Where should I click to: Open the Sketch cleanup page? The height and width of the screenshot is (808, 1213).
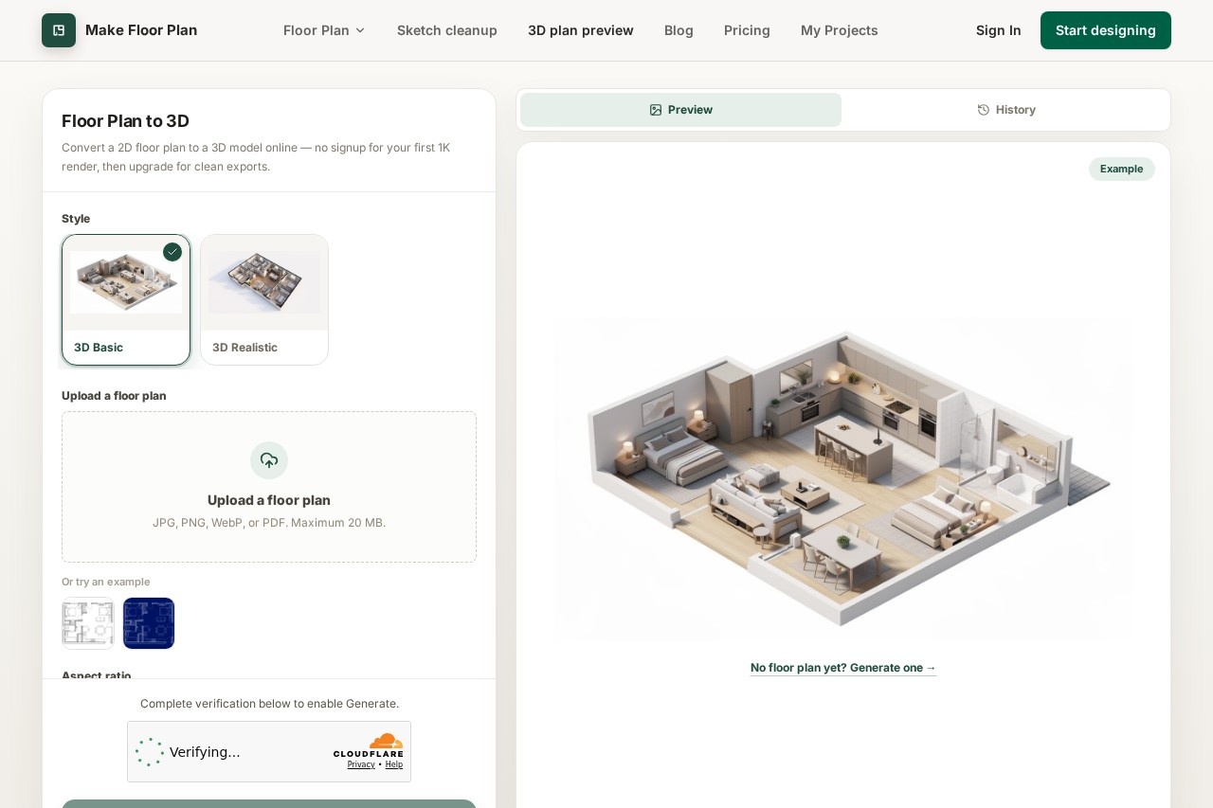tap(447, 30)
